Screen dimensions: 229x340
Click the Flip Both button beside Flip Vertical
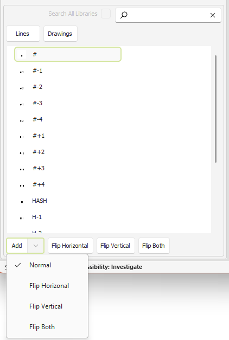tap(154, 246)
